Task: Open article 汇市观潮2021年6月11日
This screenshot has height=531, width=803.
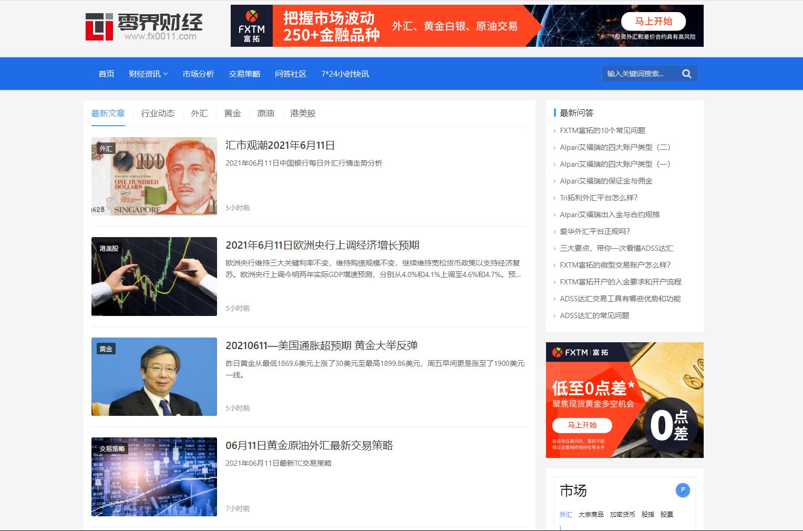Action: pos(280,146)
